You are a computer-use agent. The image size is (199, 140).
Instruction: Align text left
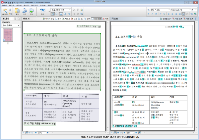pos(168,14)
